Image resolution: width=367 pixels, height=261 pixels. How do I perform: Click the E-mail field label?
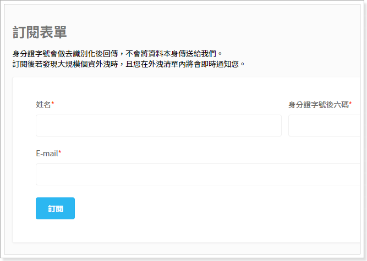[x=47, y=153]
